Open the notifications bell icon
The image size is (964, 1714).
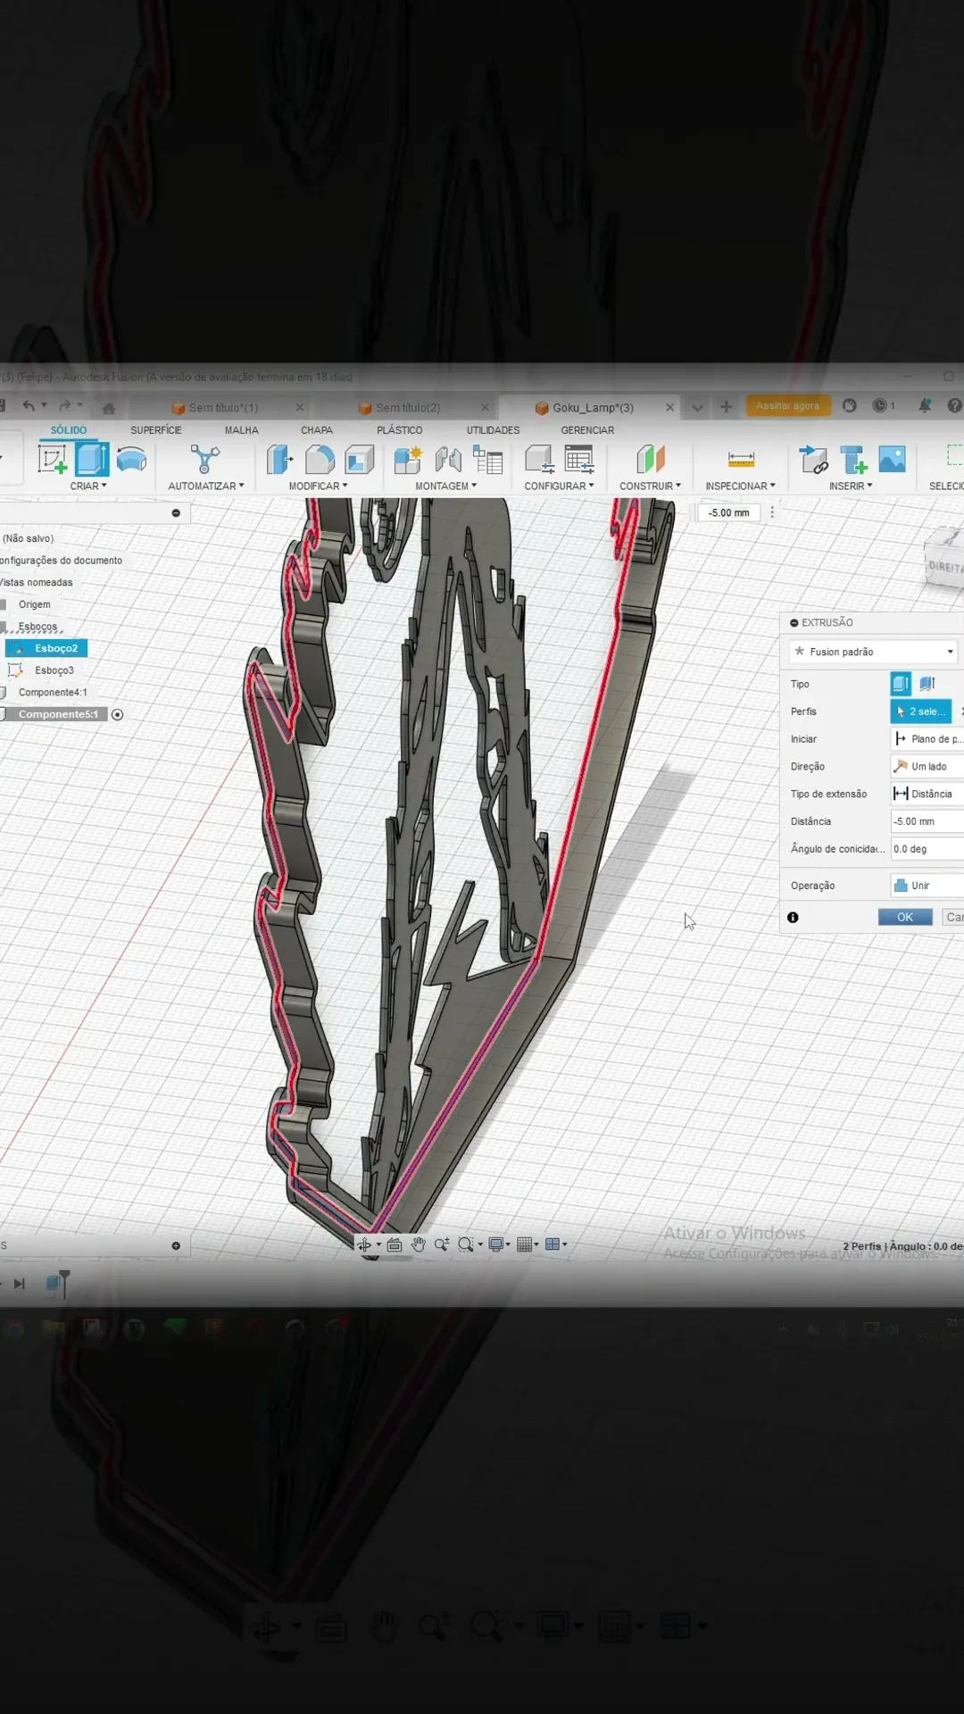coord(925,406)
